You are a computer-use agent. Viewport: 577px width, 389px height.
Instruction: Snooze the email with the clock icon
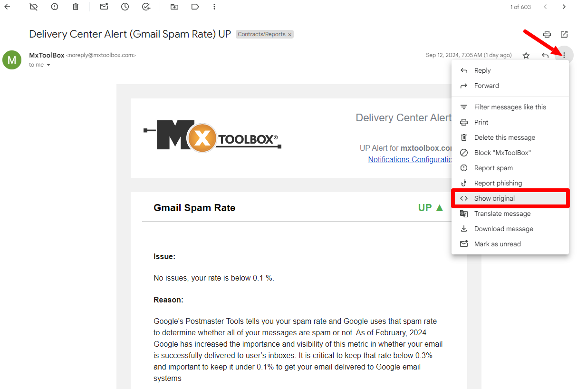pyautogui.click(x=125, y=7)
